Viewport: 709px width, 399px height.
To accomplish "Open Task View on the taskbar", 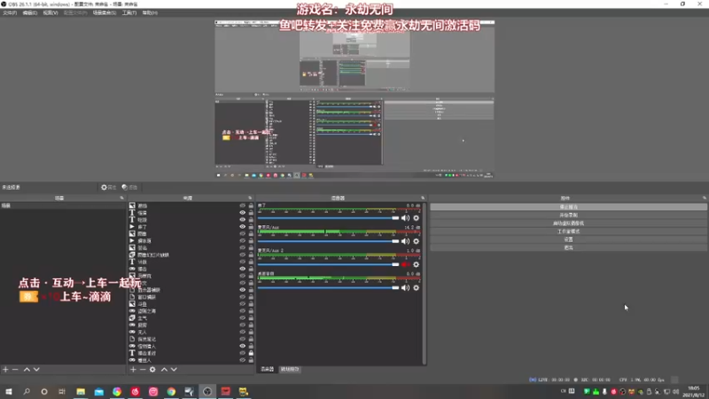I will point(62,392).
